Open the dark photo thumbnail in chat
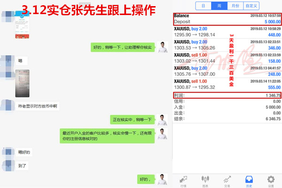 [x=22, y=84]
